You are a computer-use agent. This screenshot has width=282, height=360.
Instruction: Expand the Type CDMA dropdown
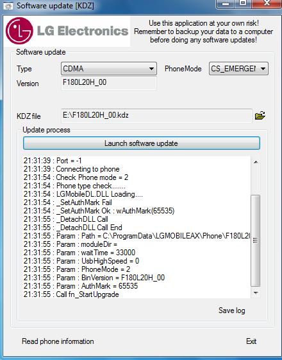point(109,68)
